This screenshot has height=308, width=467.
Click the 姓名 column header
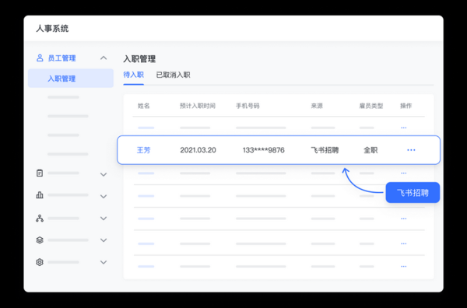(143, 106)
